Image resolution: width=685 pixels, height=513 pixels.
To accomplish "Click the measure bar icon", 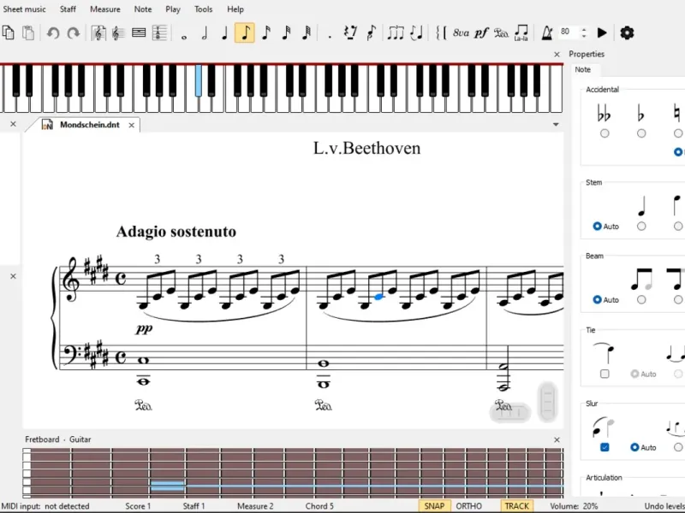I will [x=139, y=33].
